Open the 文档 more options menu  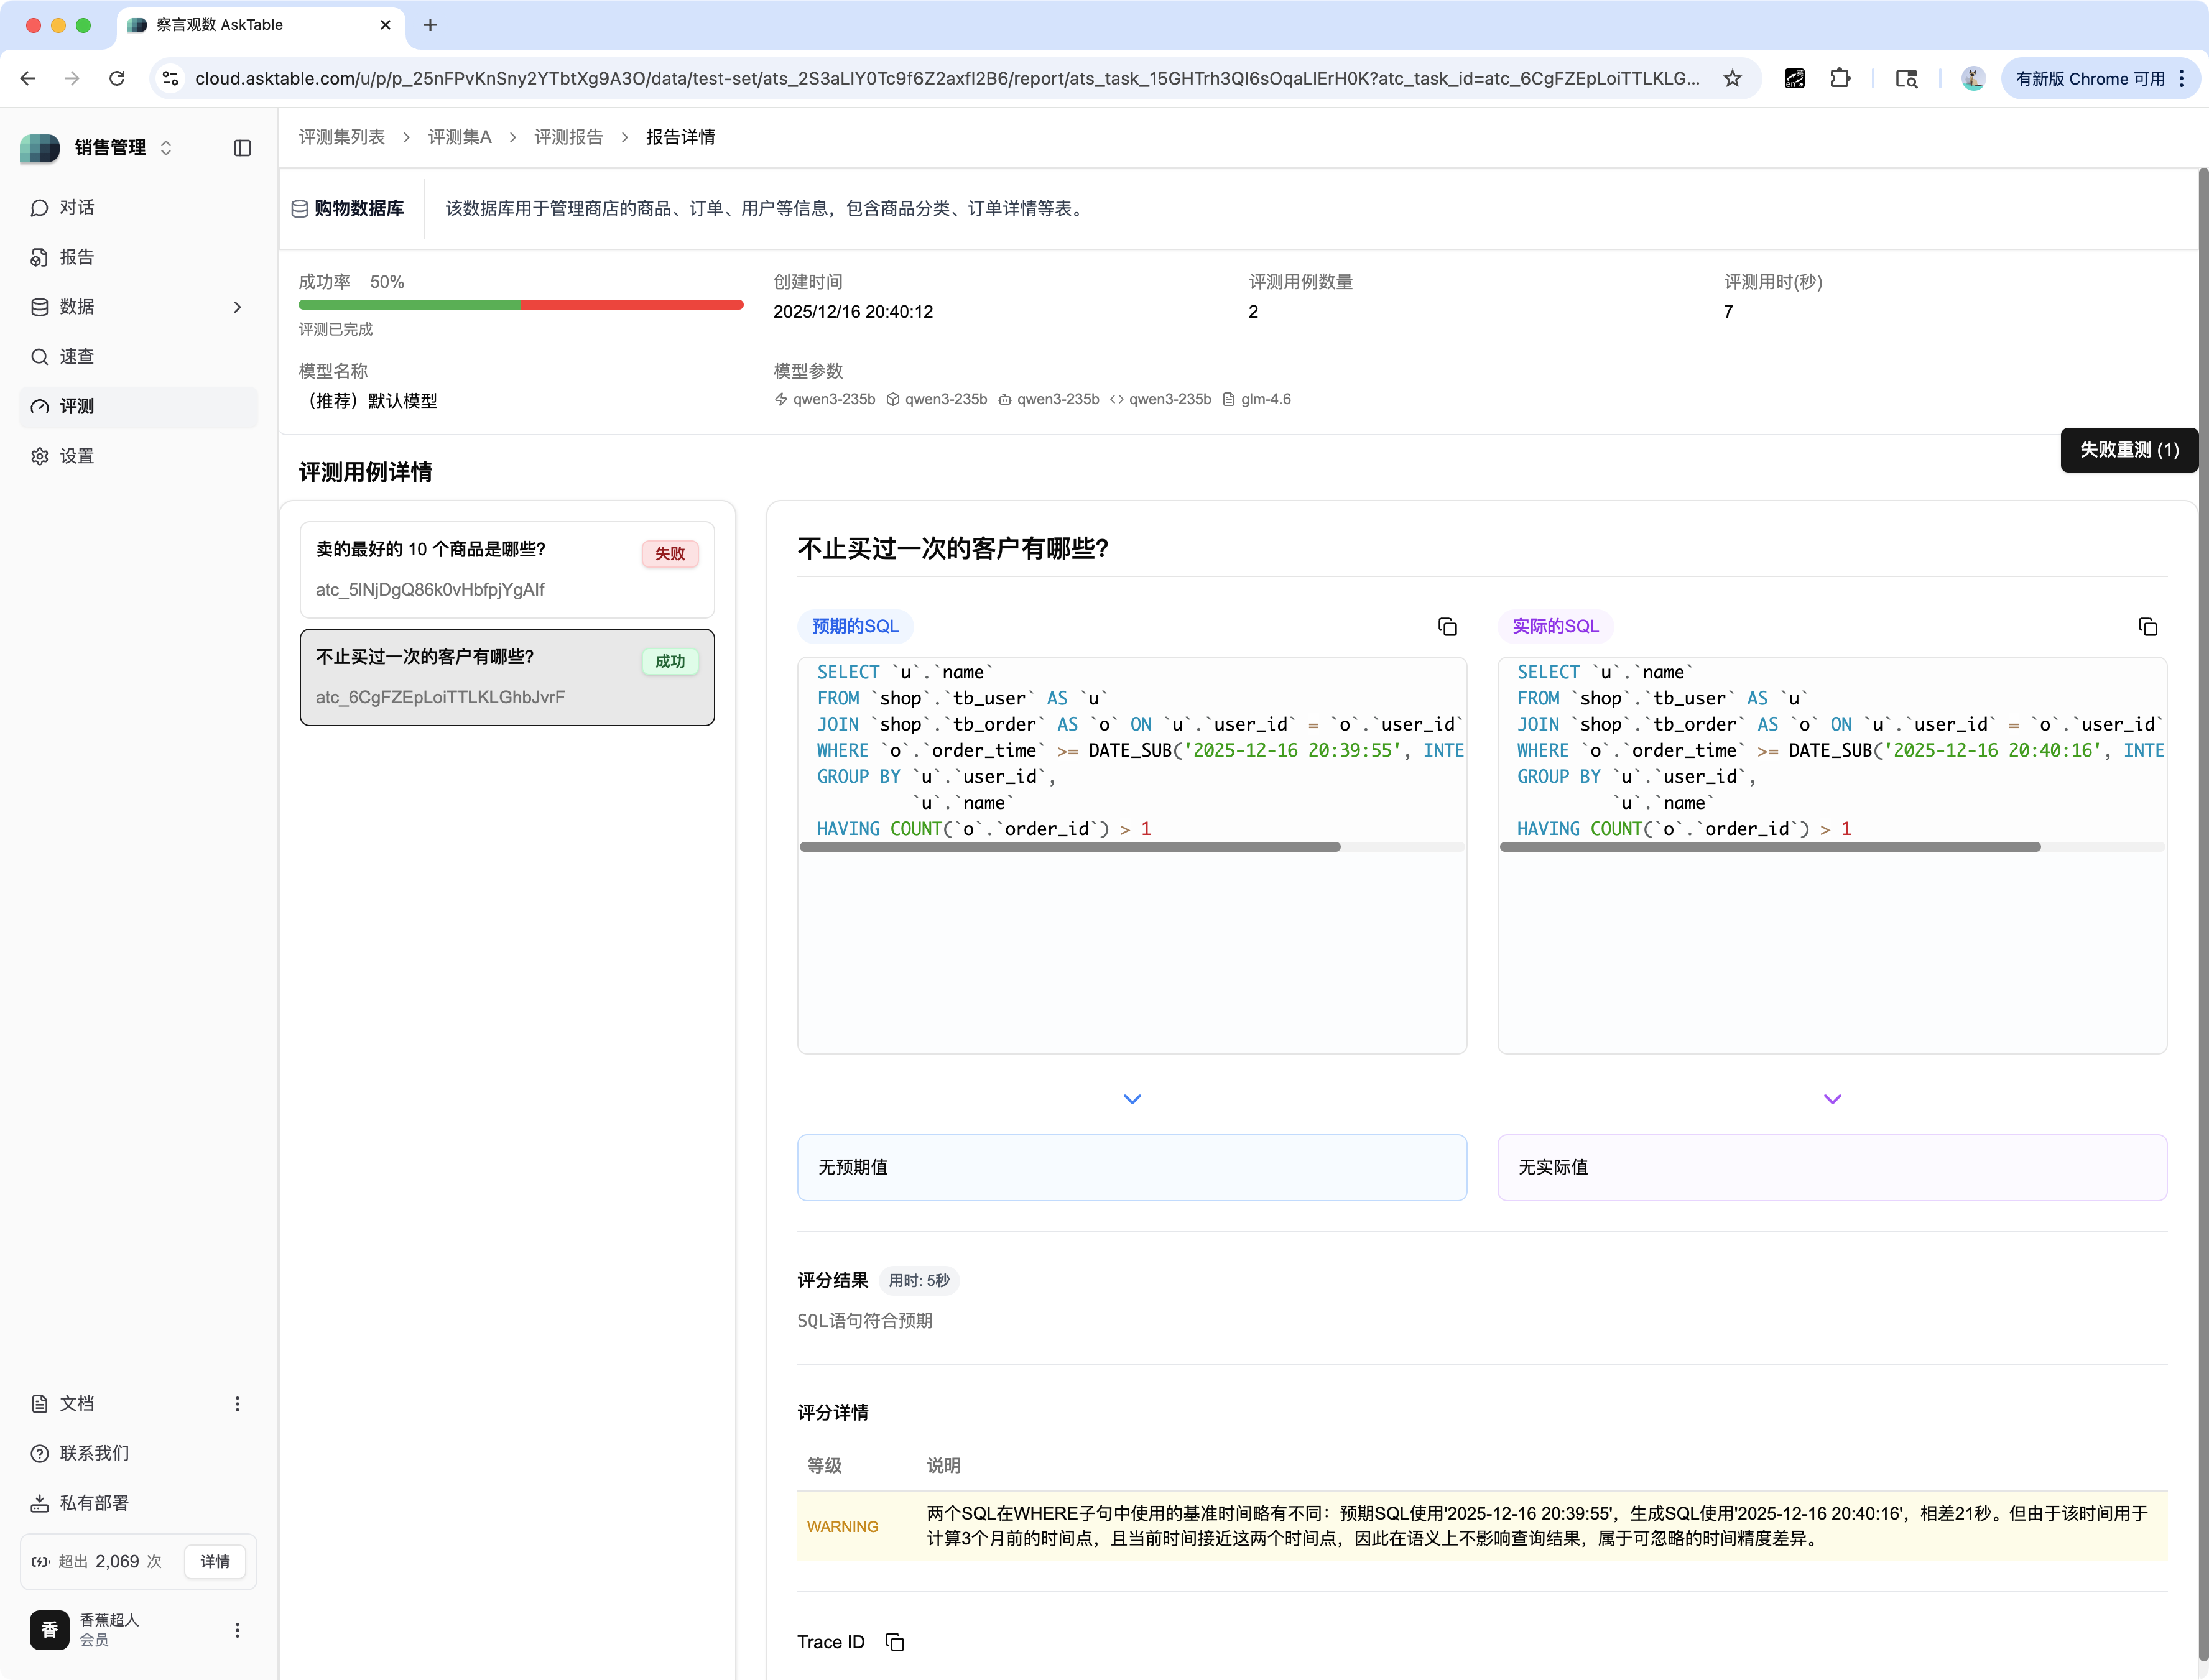pos(237,1404)
